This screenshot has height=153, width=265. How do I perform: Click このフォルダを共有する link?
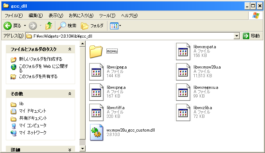38,76
